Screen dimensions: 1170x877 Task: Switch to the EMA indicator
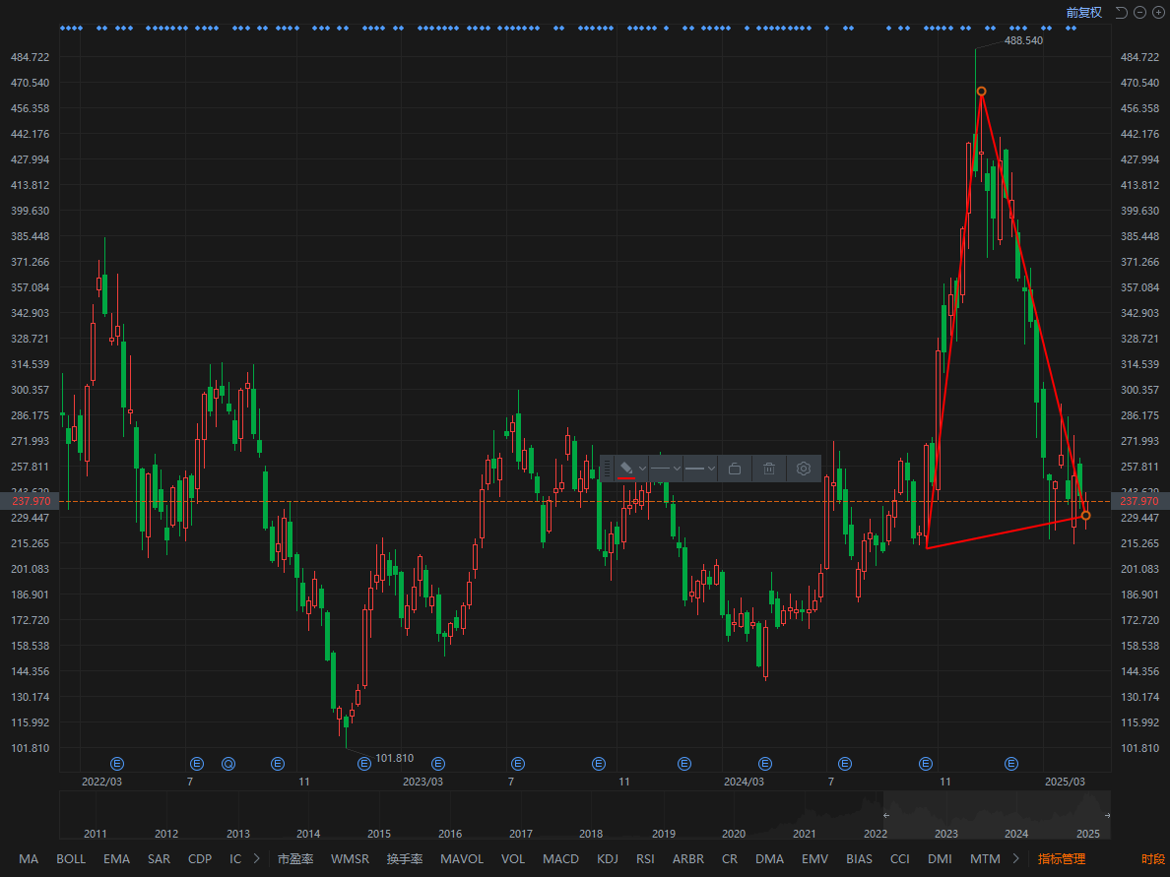click(116, 859)
